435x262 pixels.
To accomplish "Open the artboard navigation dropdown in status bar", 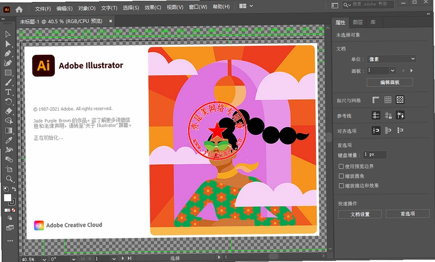I will click(x=114, y=259).
